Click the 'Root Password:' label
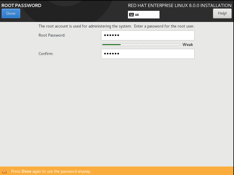 pos(52,35)
